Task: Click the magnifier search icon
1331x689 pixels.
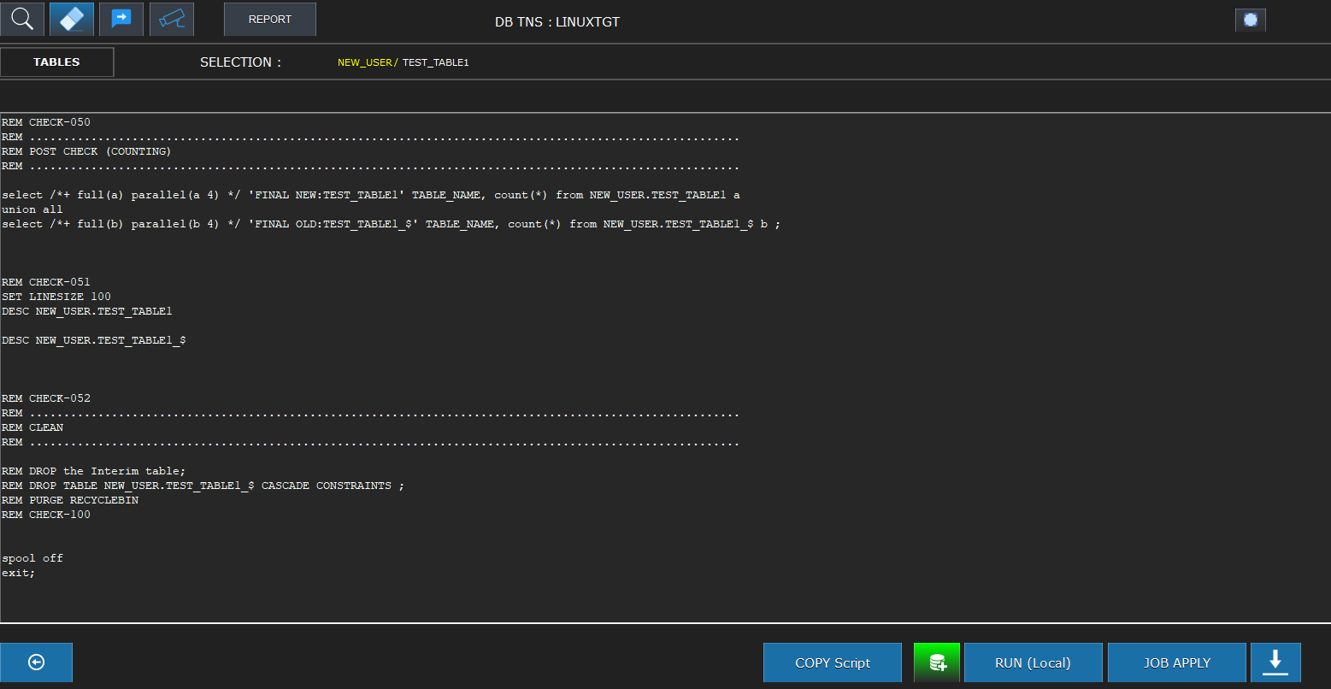Action: (x=22, y=18)
